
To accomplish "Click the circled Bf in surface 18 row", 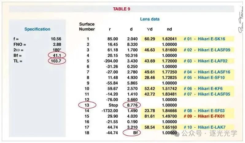I will 132,133.
